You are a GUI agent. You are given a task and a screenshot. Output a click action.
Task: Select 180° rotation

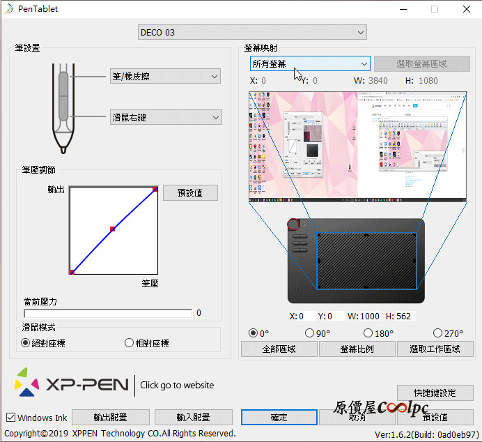(x=379, y=333)
